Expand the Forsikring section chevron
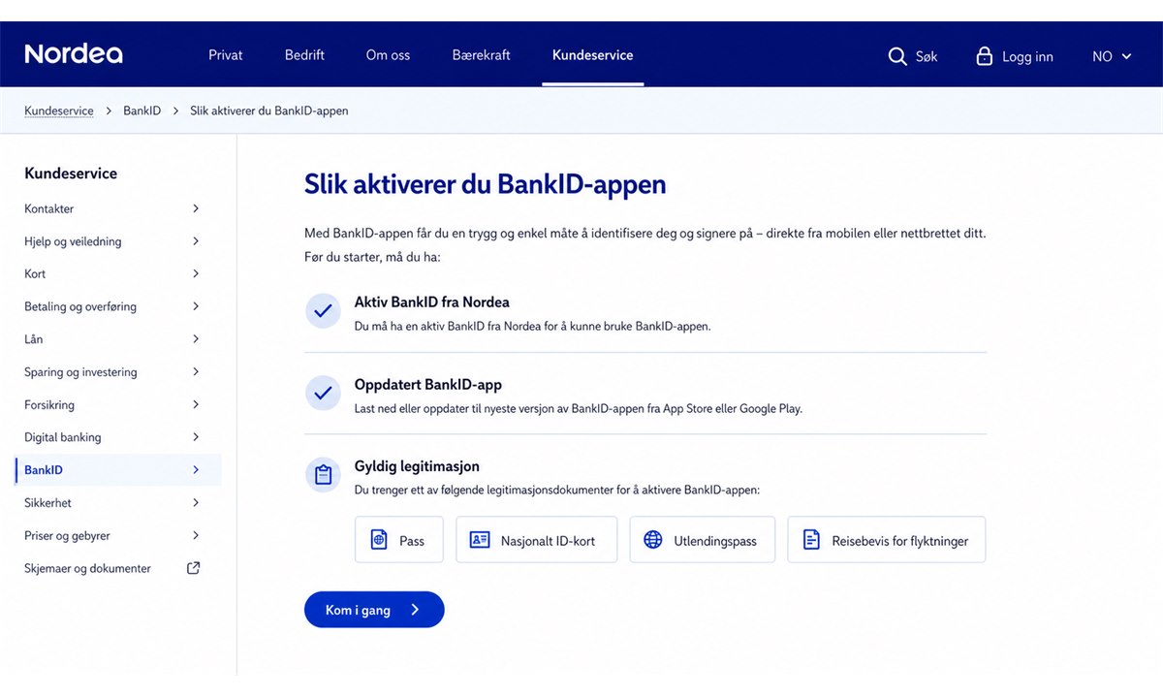The image size is (1163, 698). [196, 404]
